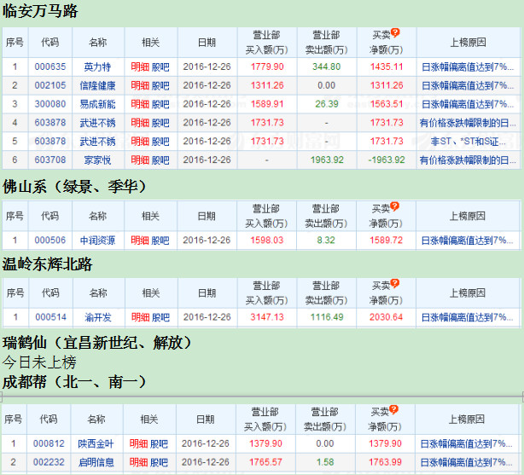Viewport: 524px width, 475px height.
Task: Open the 英力特 stock name link
Action: (97, 67)
